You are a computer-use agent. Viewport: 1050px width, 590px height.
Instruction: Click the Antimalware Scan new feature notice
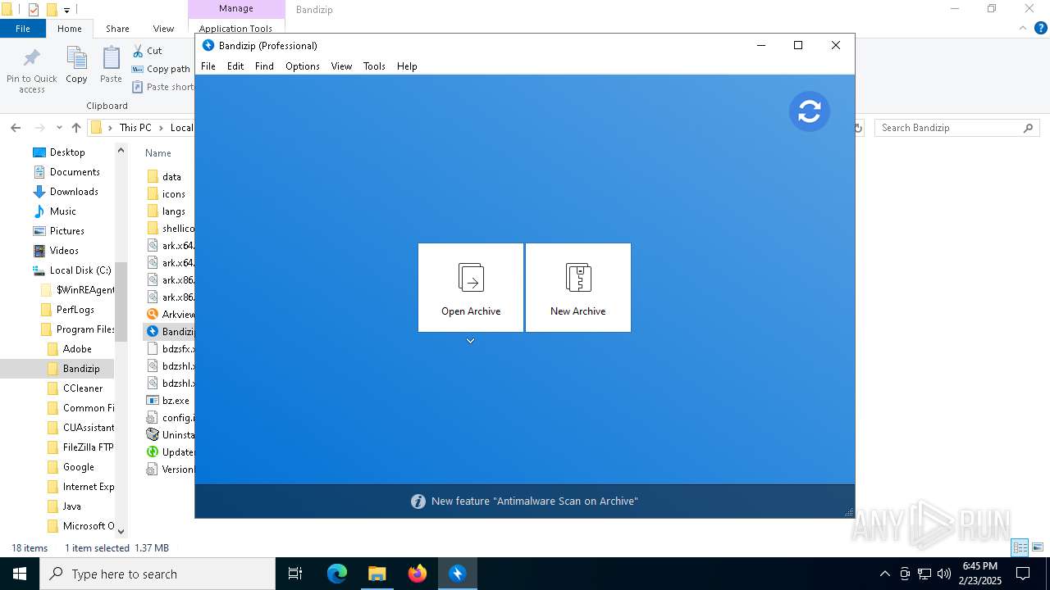[x=535, y=501]
